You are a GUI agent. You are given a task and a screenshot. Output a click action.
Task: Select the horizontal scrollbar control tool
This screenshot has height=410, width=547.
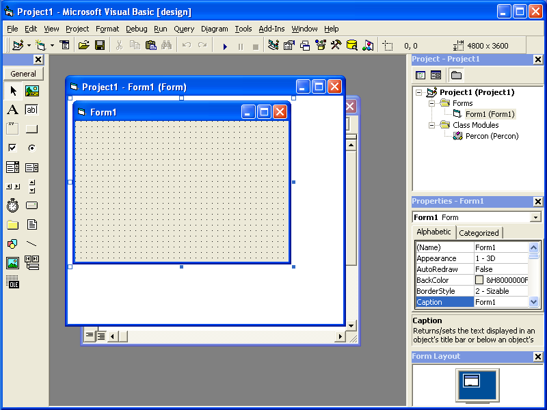(x=13, y=187)
